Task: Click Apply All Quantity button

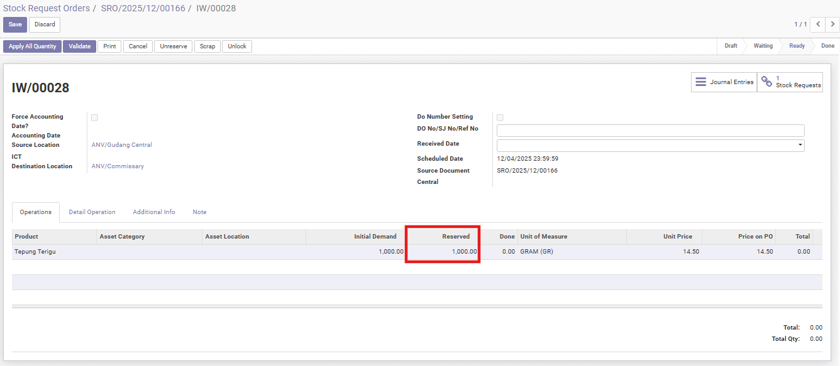Action: [32, 46]
